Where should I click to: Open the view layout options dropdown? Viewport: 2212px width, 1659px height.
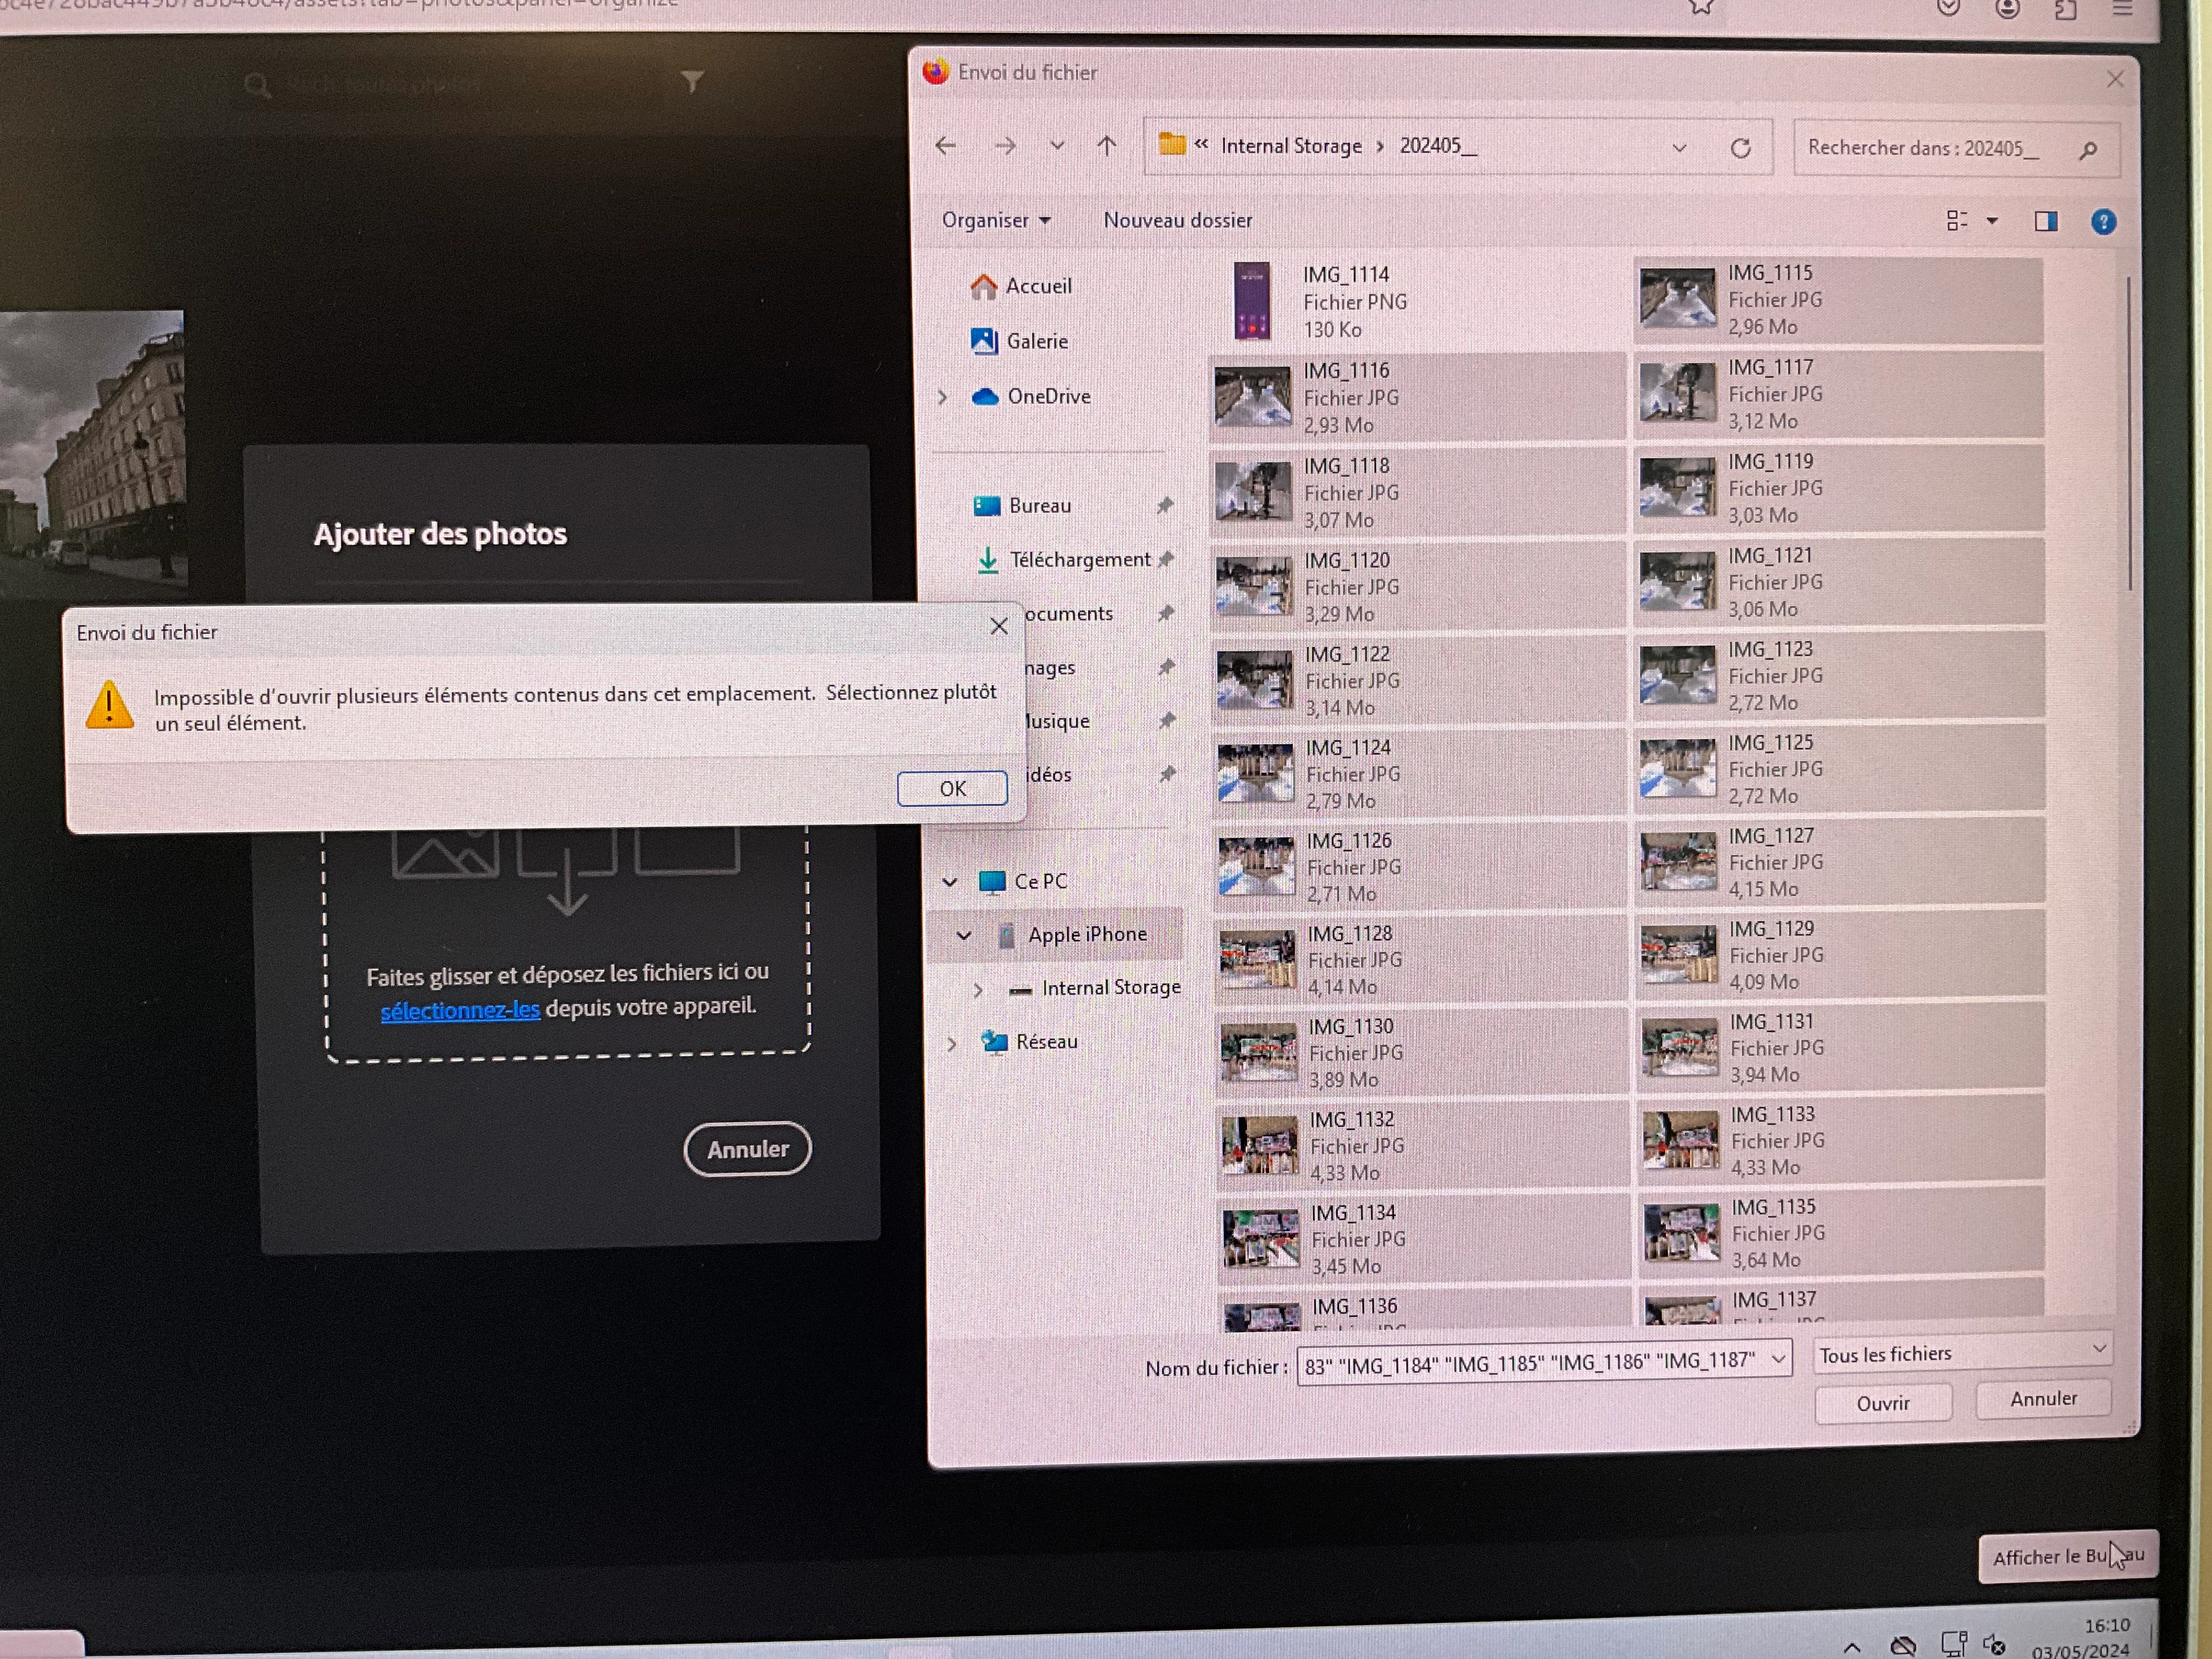point(1991,221)
